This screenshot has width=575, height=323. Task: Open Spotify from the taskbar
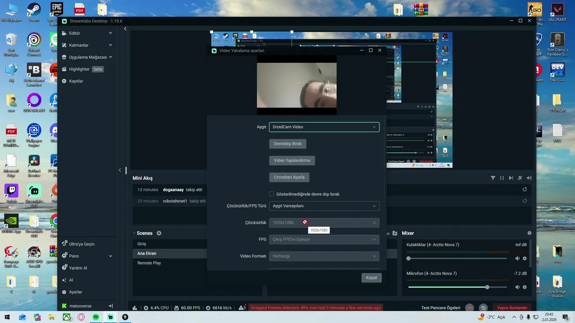[x=96, y=317]
